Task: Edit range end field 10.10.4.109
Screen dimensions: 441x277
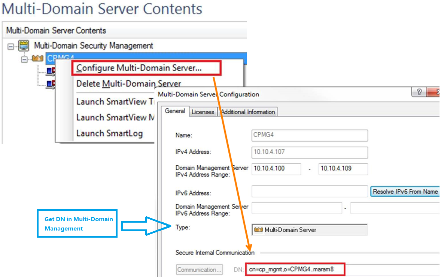Action: 343,169
